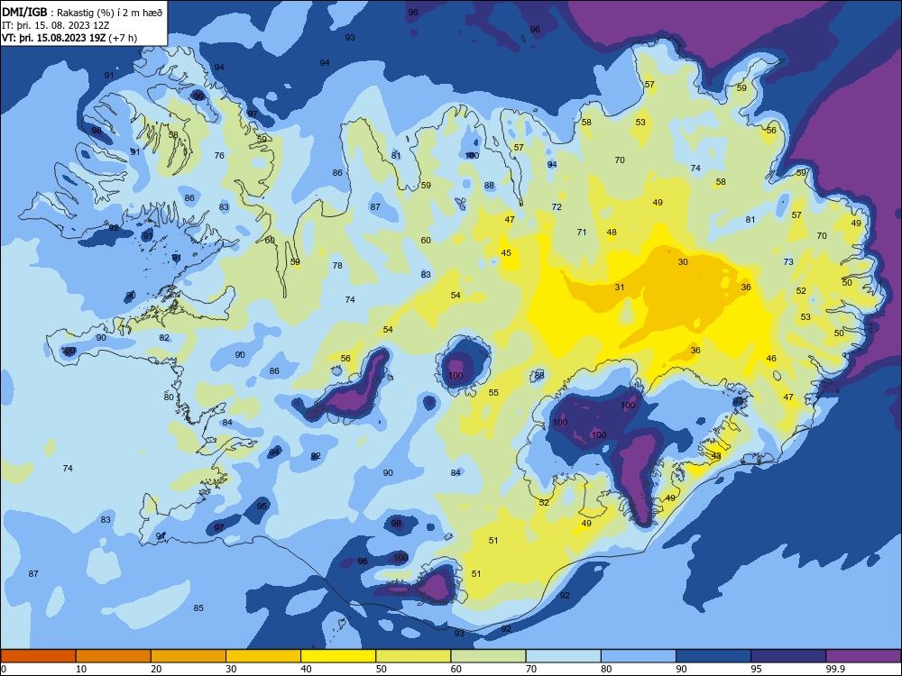Viewport: 902px width, 676px height.
Task: Pick the 60–70 pale green legend swatch
Action: point(488,656)
